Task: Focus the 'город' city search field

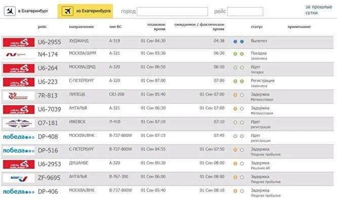Action: coord(173,12)
